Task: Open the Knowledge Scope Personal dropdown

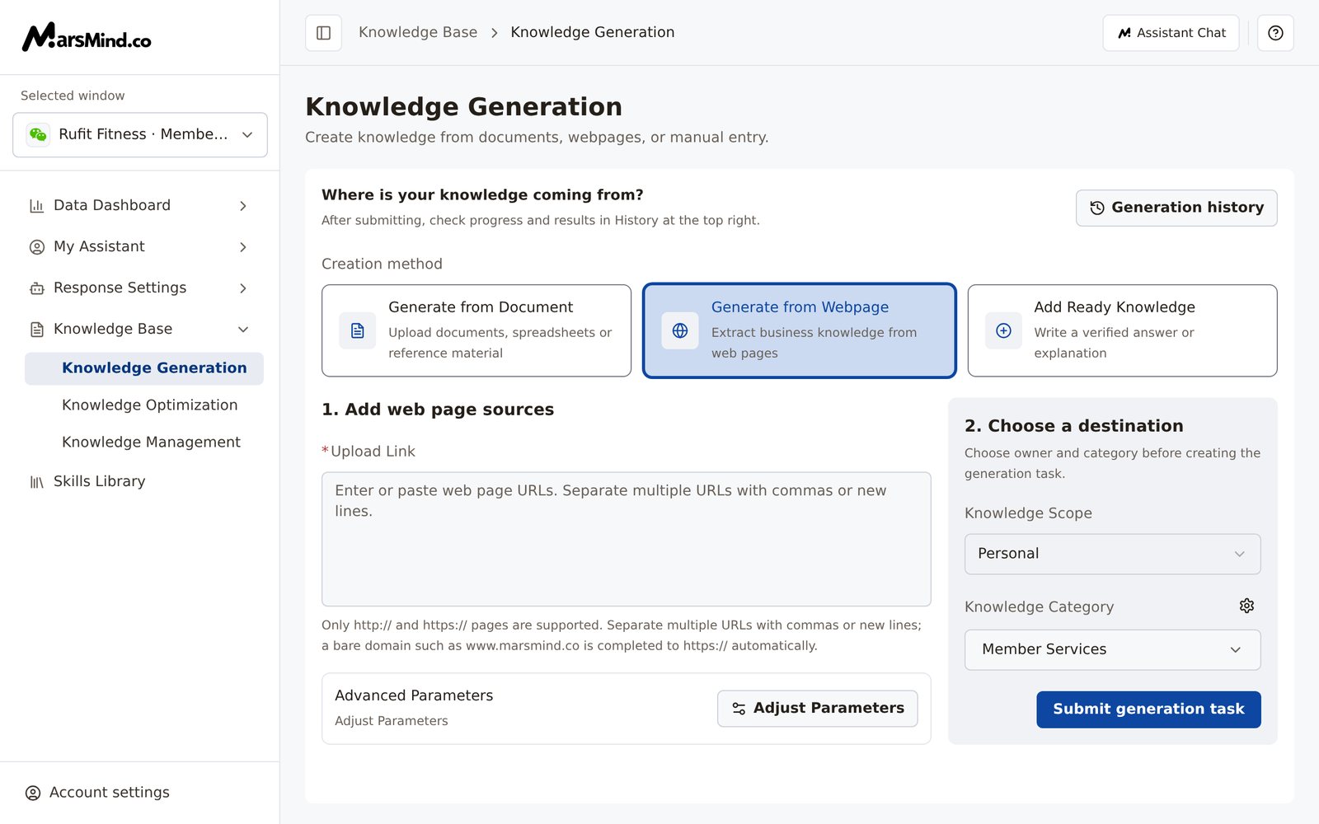Action: (1112, 554)
